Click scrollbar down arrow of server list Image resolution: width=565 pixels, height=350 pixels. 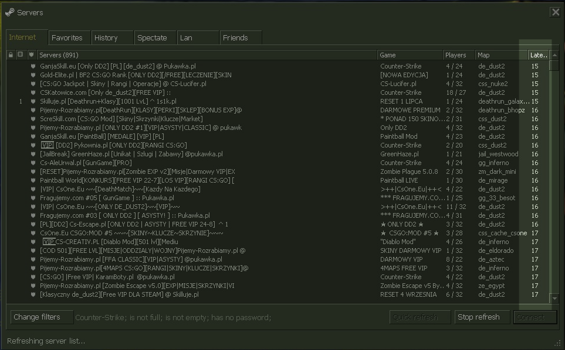[554, 298]
